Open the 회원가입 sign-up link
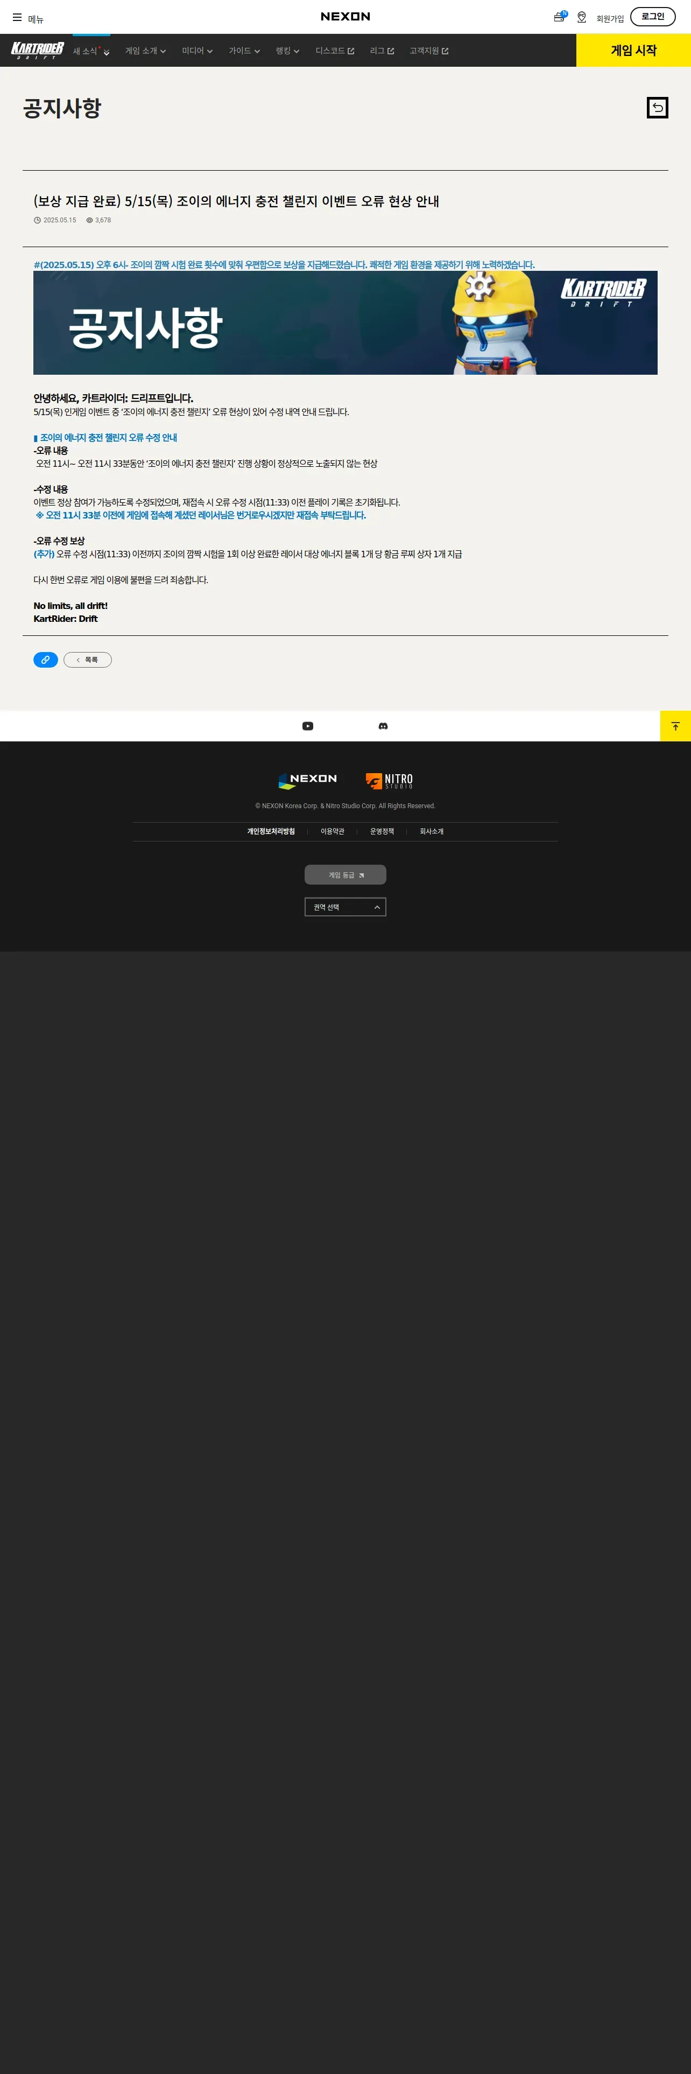Screen dimensions: 691x2074 pos(610,18)
